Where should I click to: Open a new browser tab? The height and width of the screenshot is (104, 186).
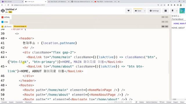coord(119,1)
